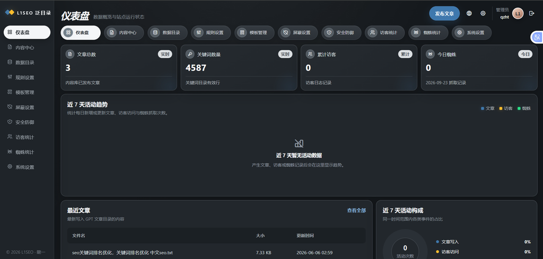Toggle the 访客 legend yellow swatch

click(501, 109)
